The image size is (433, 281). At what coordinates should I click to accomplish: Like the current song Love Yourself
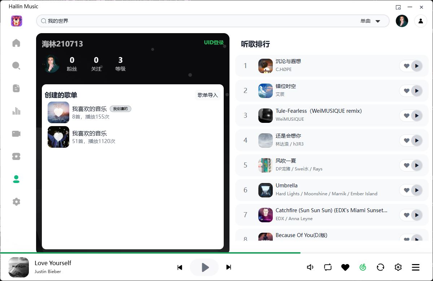click(345, 267)
